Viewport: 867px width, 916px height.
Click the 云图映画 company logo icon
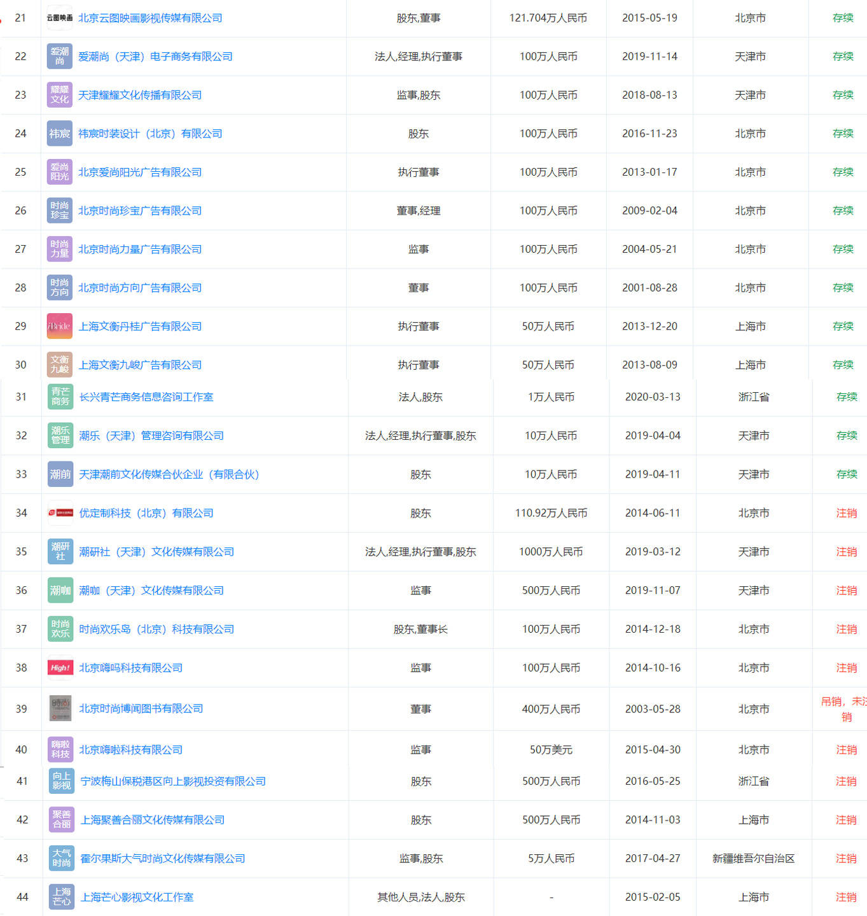(60, 18)
